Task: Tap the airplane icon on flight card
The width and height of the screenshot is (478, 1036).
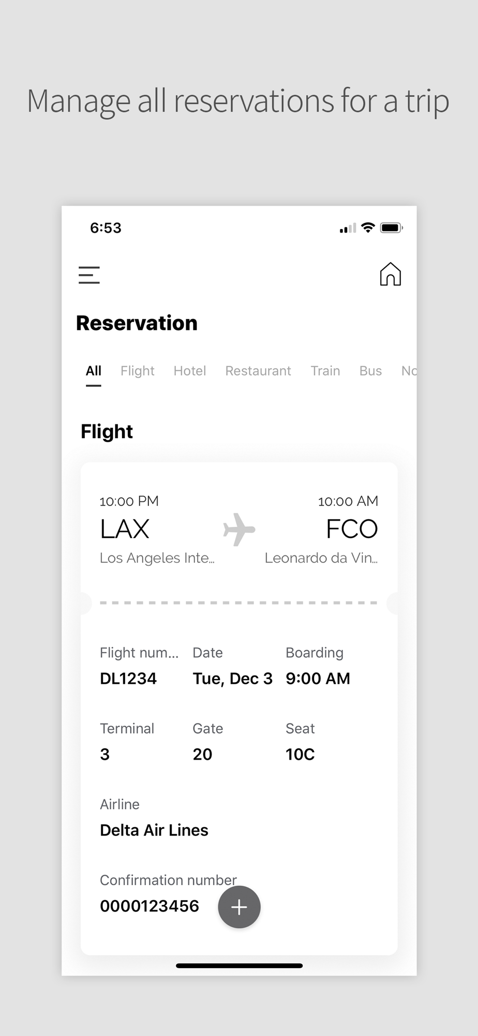Action: coord(239,529)
